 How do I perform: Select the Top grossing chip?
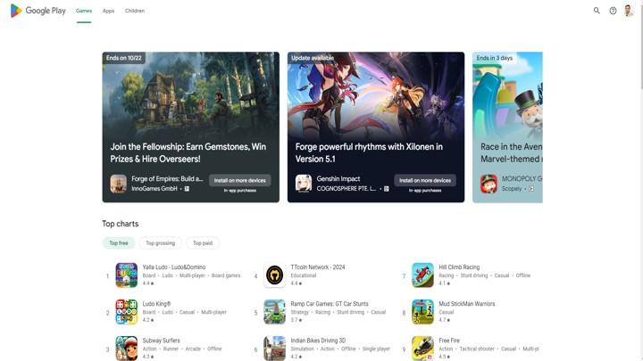[x=161, y=243]
